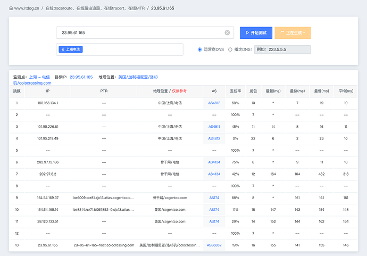Open AS174 link for 38.120.133.51
The height and width of the screenshot is (256, 367).
coord(214,221)
